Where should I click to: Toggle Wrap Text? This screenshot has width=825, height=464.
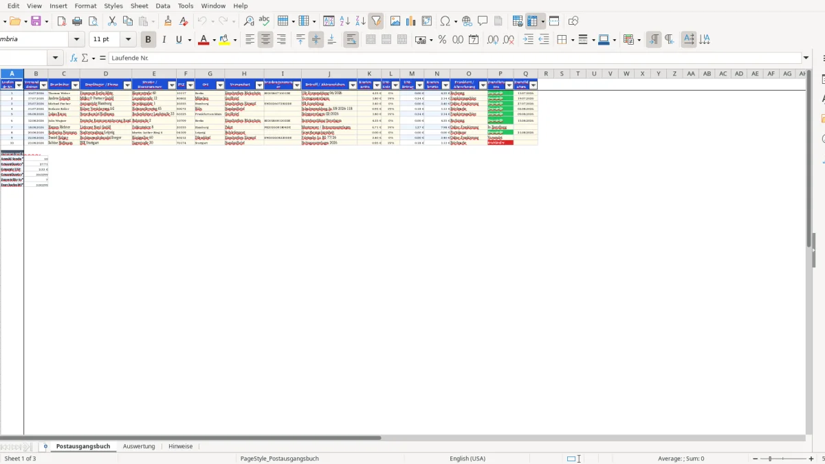[x=351, y=40]
